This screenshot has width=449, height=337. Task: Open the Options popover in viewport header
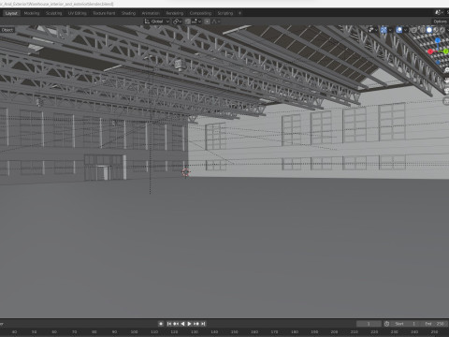(x=441, y=22)
